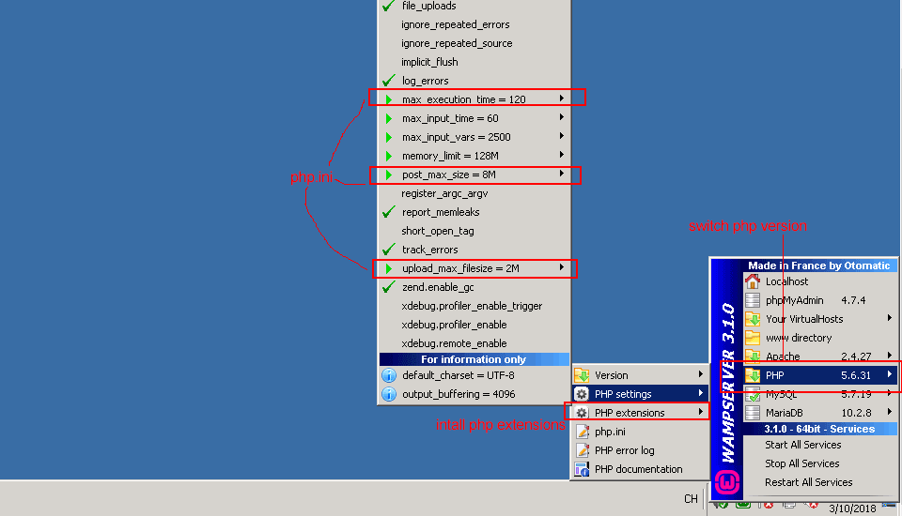Expand max_input_time = 60 submenu arrow
Image resolution: width=902 pixels, height=516 pixels.
click(x=562, y=117)
